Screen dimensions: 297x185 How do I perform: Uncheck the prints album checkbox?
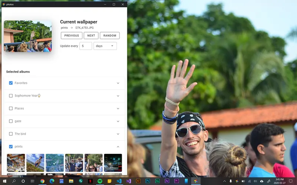click(11, 147)
